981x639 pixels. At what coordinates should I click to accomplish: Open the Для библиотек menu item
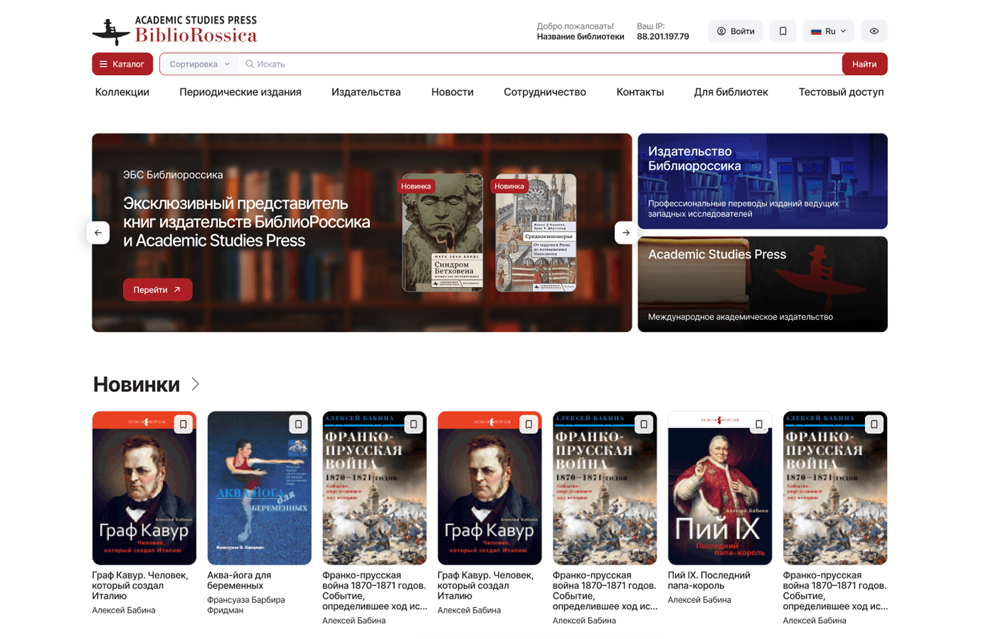click(731, 92)
